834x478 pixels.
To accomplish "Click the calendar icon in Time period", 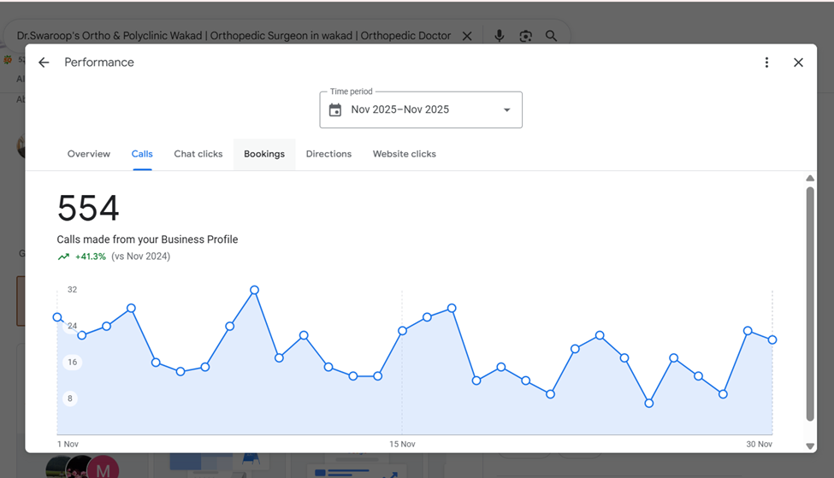I will (x=335, y=110).
